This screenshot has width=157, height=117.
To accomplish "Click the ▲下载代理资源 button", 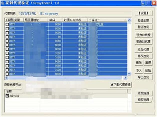I will [121, 85].
